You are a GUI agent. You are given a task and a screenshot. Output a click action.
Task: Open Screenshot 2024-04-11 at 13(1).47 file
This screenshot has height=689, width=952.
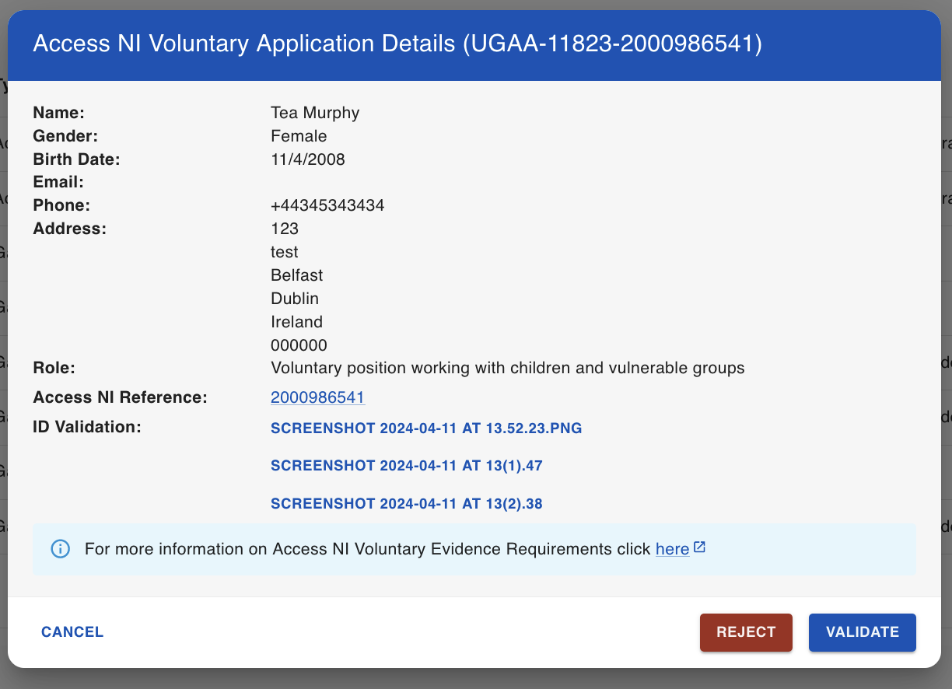tap(407, 466)
